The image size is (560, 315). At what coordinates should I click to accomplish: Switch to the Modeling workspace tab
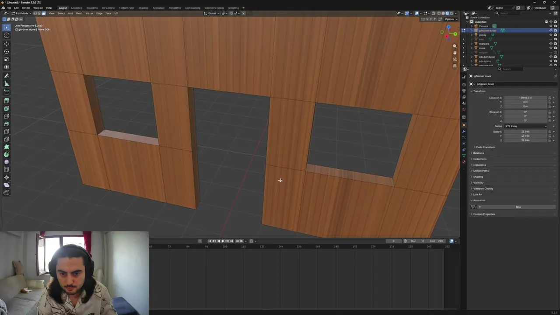[x=77, y=8]
